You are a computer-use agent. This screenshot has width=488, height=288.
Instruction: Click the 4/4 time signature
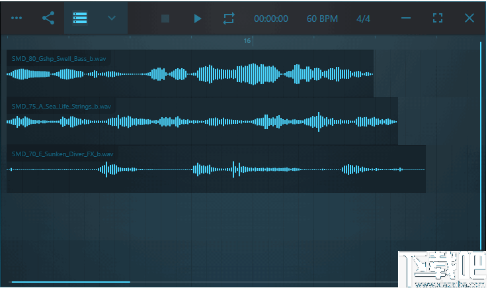point(363,19)
